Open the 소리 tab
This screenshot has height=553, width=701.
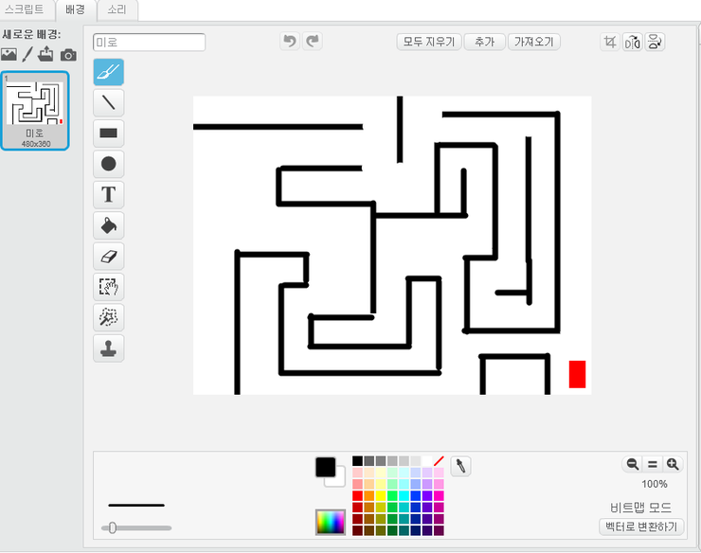coord(118,9)
